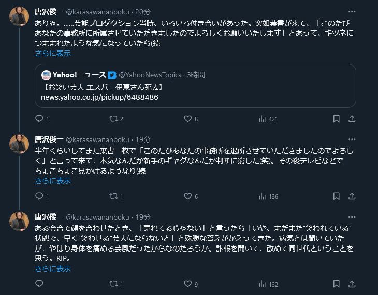Share the first tweet

click(x=352, y=119)
